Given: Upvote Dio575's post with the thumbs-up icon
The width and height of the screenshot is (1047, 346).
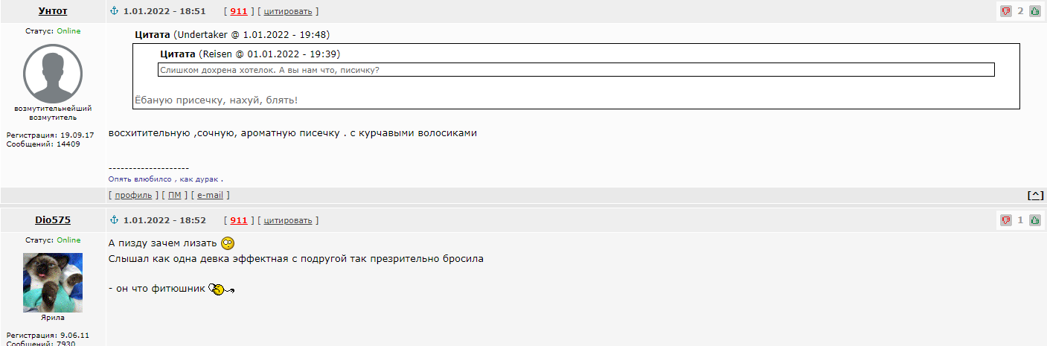Looking at the screenshot, I should 1035,220.
